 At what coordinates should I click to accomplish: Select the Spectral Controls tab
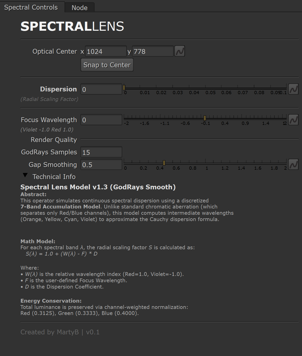pyautogui.click(x=31, y=7)
